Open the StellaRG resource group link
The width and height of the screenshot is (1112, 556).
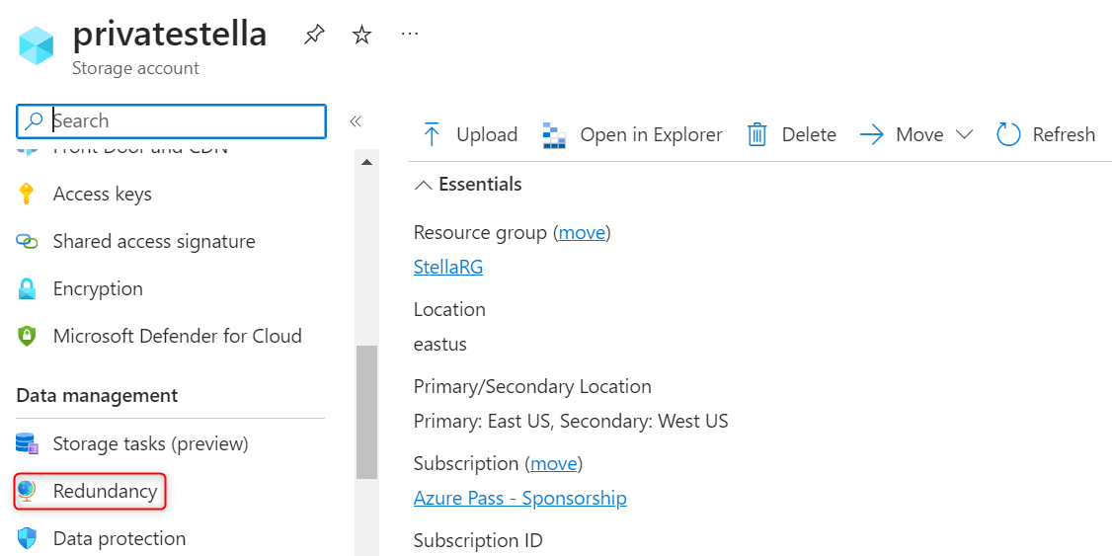pyautogui.click(x=448, y=267)
